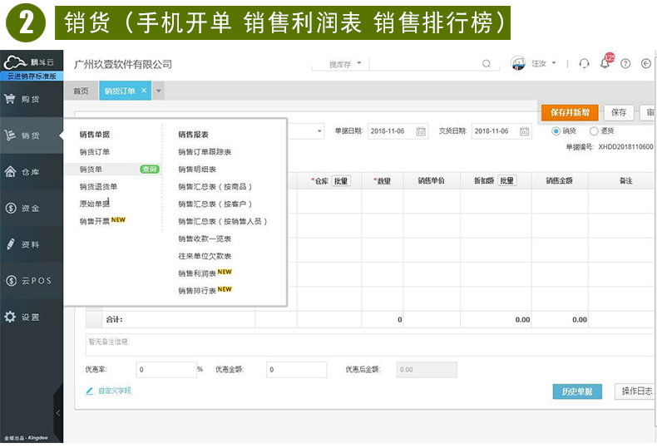This screenshot has height=448, width=657.
Task: Open calendar for 交货日期
Action: (x=525, y=131)
